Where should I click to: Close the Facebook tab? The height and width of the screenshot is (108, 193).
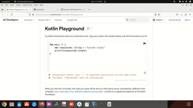(58, 10)
